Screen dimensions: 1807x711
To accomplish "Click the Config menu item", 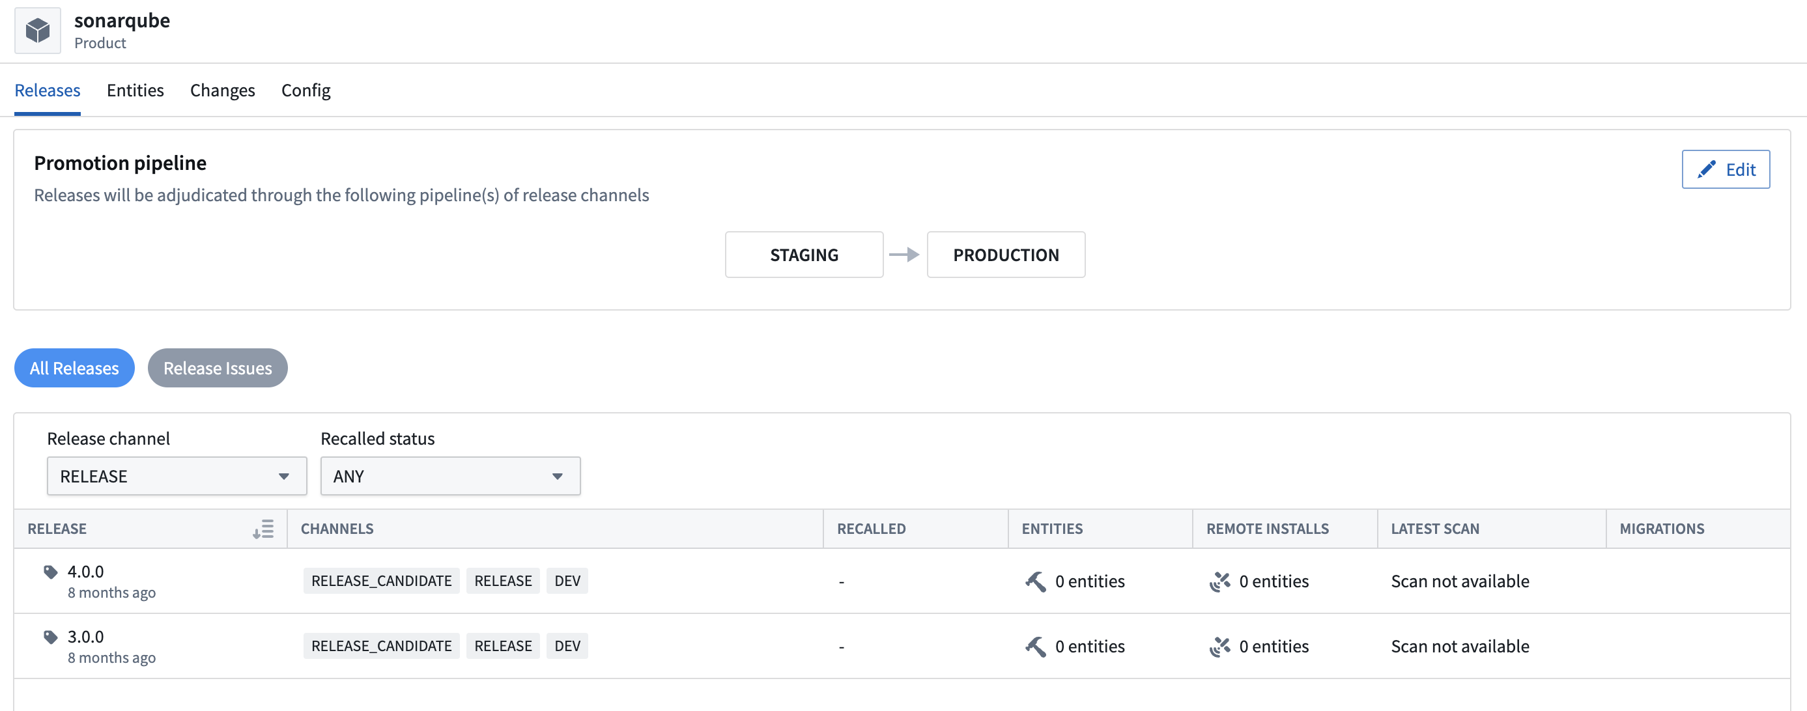I will click(x=306, y=89).
